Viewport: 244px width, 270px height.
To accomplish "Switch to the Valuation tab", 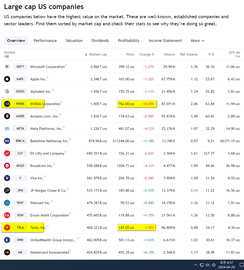I will pos(74,41).
